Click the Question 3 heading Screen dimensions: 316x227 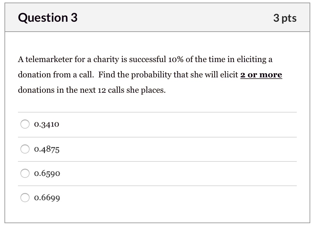click(x=48, y=18)
